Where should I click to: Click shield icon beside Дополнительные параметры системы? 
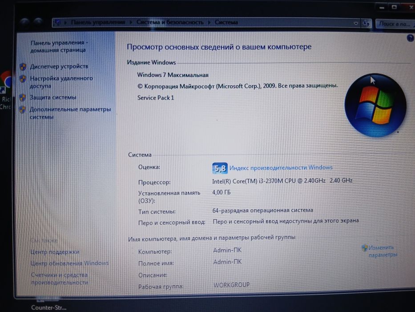tap(23, 109)
